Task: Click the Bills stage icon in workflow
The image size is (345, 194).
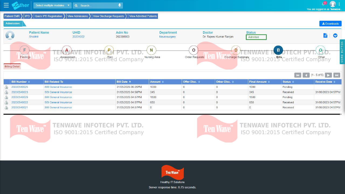Action: pyautogui.click(x=278, y=50)
